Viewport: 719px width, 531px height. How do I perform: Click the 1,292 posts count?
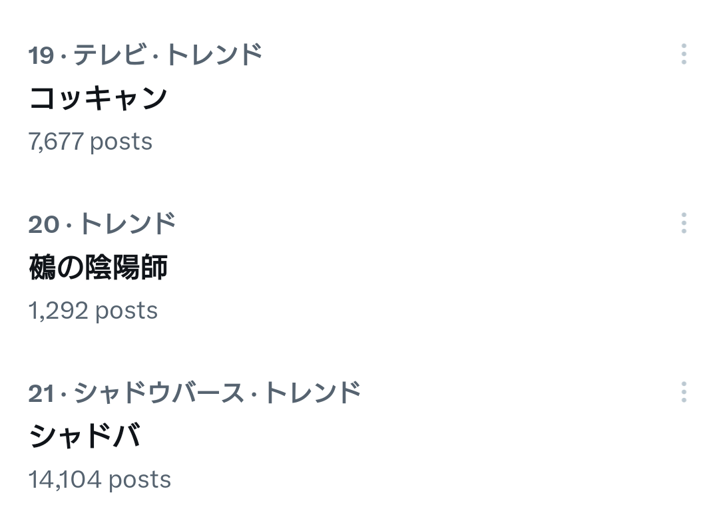tap(93, 311)
